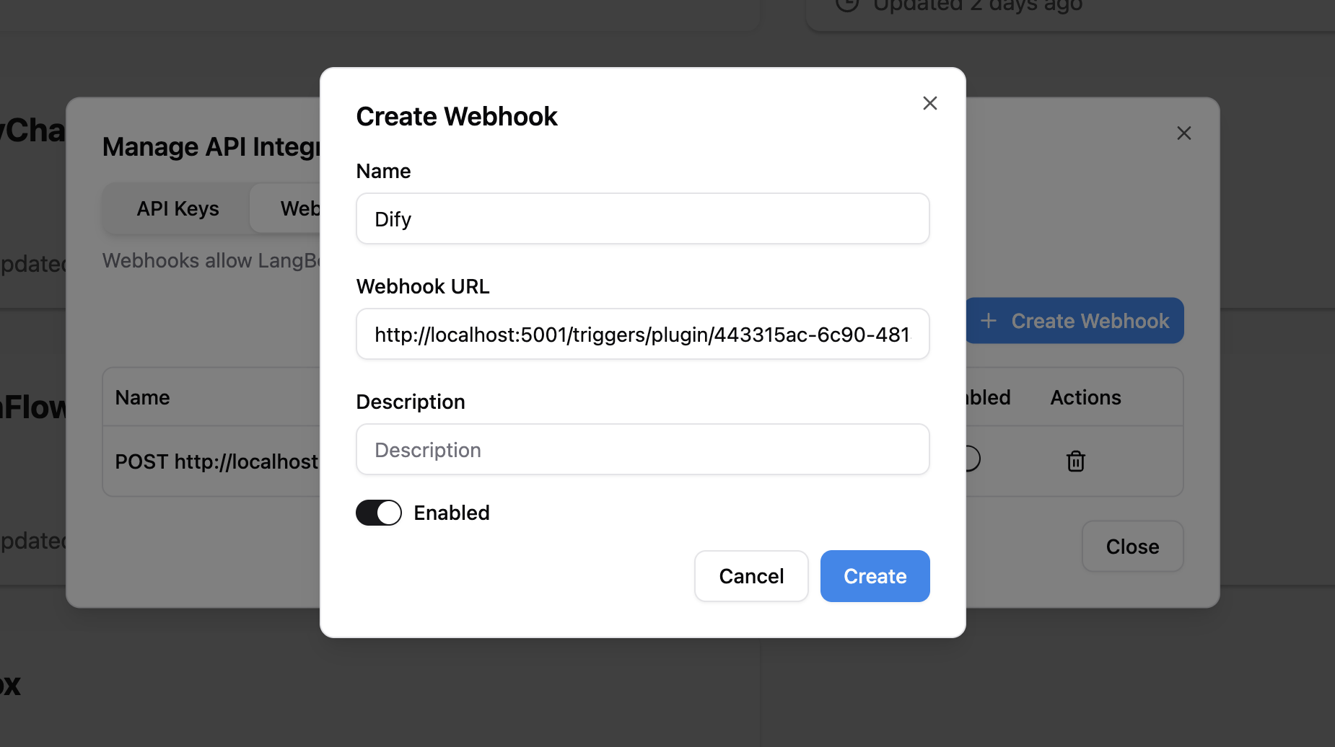The height and width of the screenshot is (747, 1335).
Task: Click the blue Create button
Action: point(875,576)
